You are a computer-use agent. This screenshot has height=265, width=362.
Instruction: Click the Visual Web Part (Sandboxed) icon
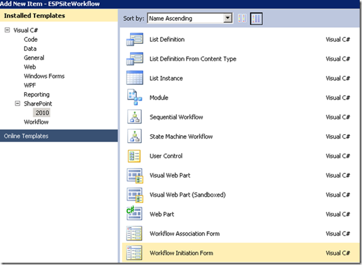[135, 195]
